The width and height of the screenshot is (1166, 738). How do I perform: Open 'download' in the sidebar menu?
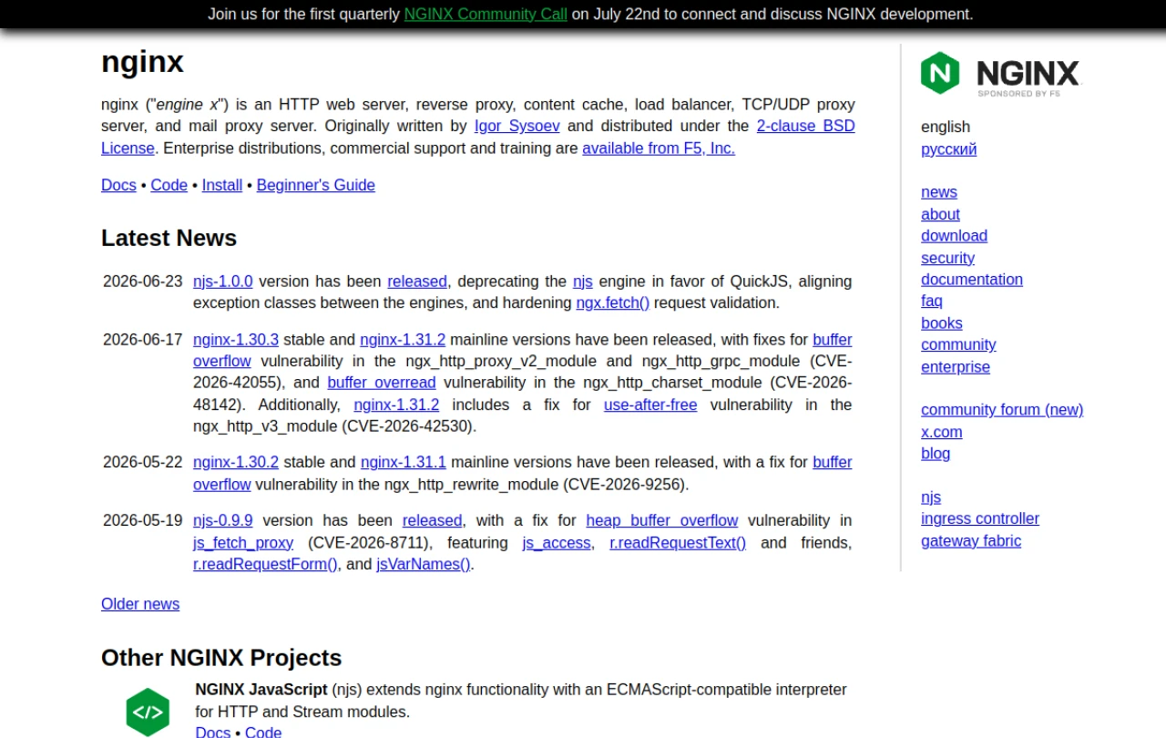point(954,235)
